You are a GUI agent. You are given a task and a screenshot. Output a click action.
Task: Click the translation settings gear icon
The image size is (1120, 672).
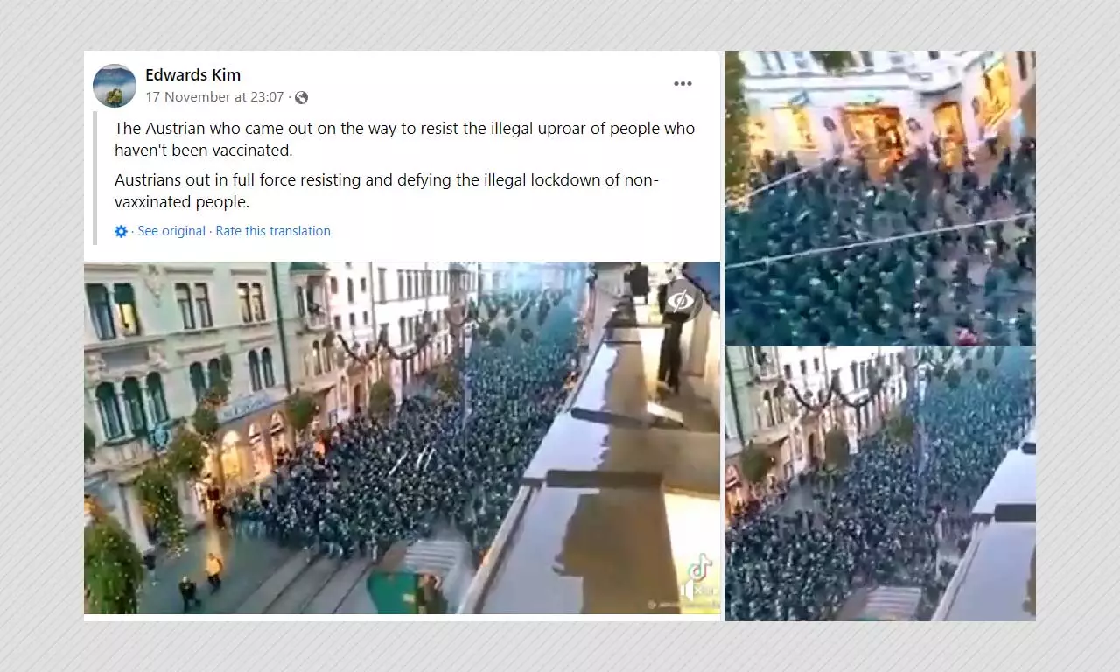[122, 231]
